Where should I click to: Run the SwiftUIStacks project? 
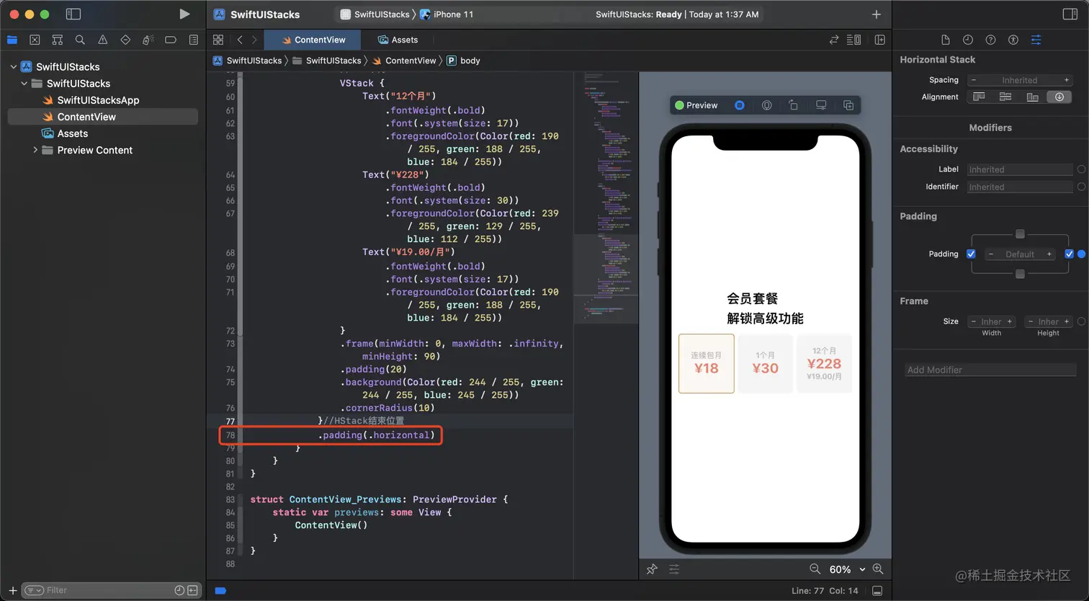coord(184,14)
